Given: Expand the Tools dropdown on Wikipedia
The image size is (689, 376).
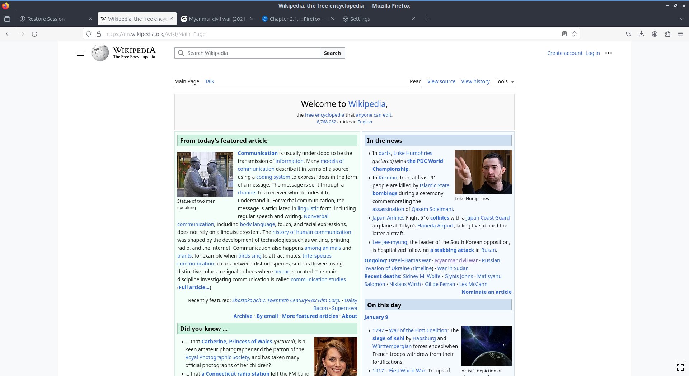Looking at the screenshot, I should coord(505,81).
